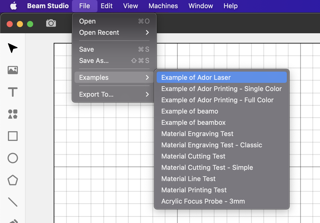
Task: Choose Open from the File menu
Action: (x=114, y=21)
